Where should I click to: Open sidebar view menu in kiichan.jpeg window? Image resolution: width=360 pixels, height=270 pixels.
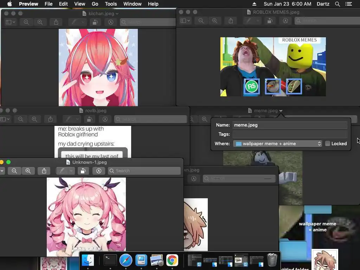tap(10, 22)
